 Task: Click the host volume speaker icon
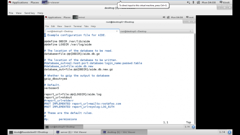[x=189, y=3]
